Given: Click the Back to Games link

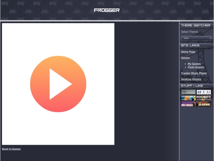Looking at the screenshot, I should [11, 149].
